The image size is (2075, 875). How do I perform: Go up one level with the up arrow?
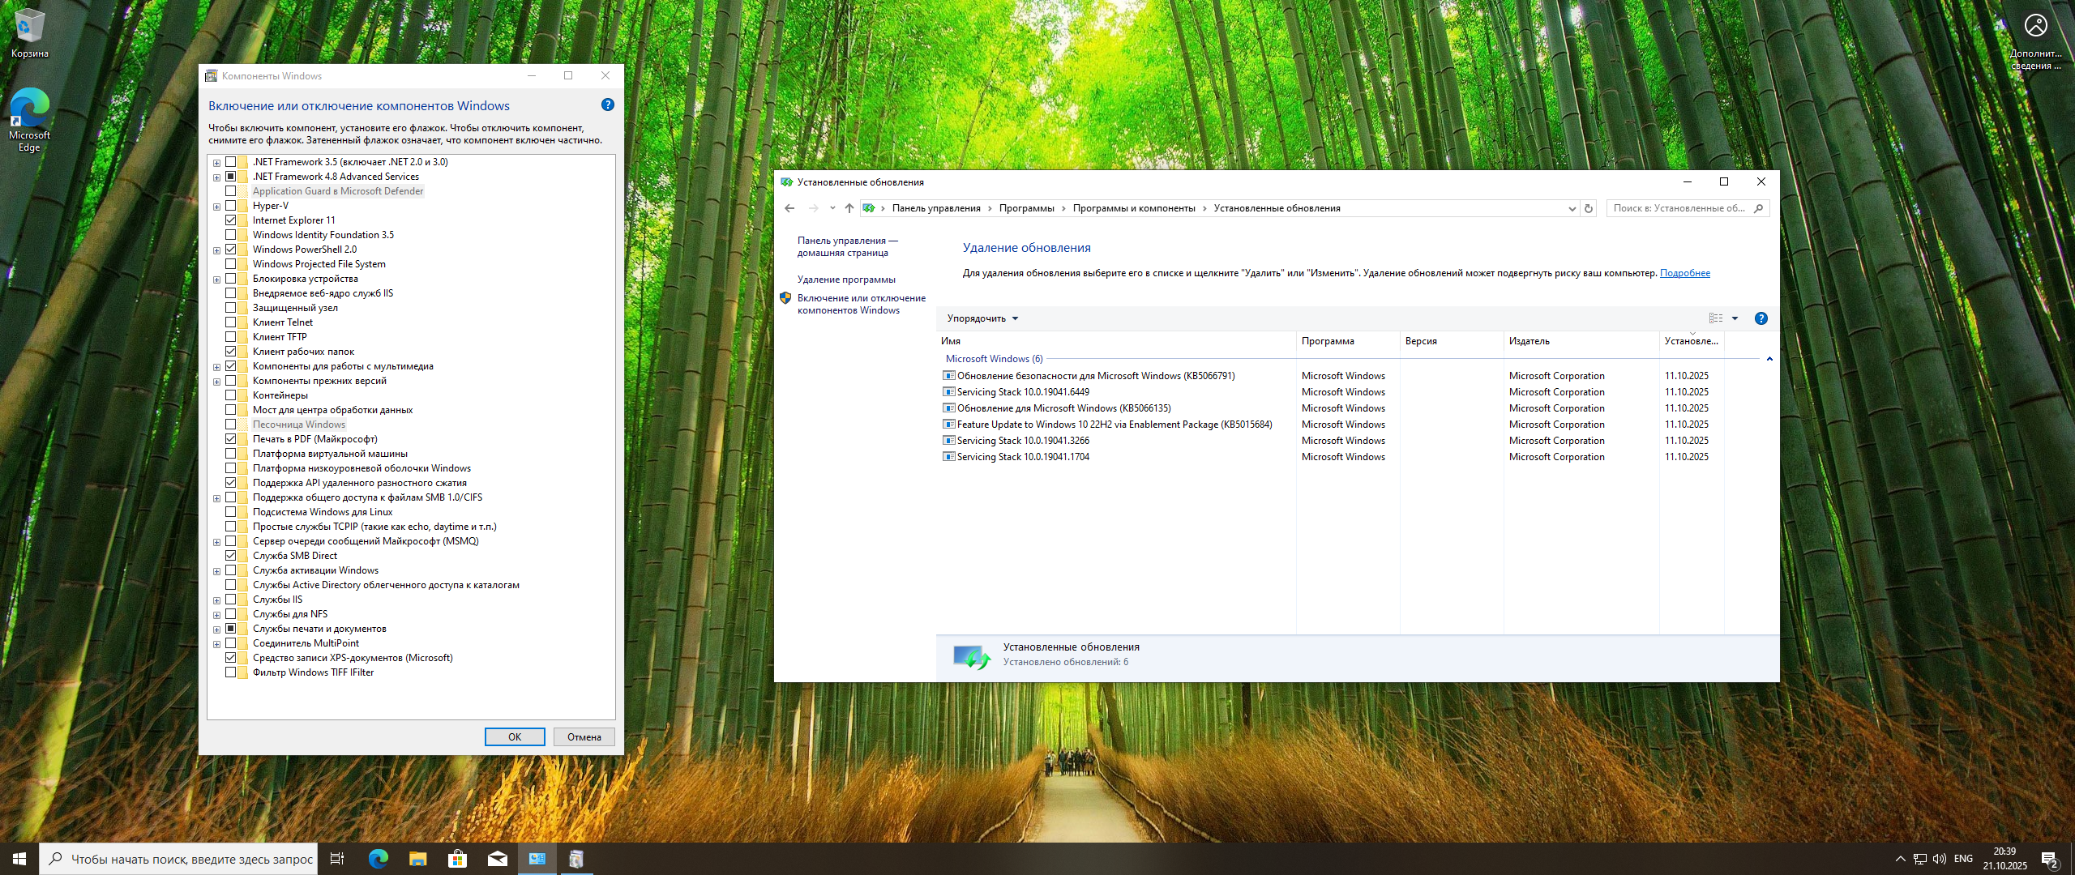pyautogui.click(x=849, y=208)
